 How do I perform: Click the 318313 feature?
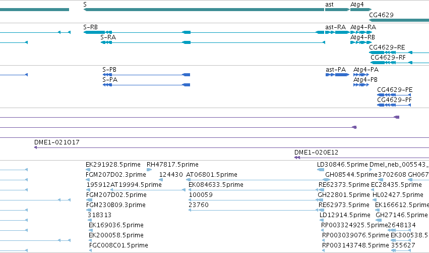(x=89, y=220)
